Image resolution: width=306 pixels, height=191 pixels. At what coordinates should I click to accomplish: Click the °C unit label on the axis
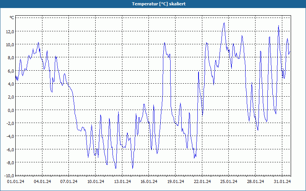[12, 18]
